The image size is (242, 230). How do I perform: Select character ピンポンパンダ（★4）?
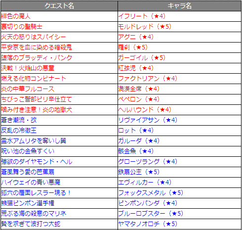[x=148, y=203]
